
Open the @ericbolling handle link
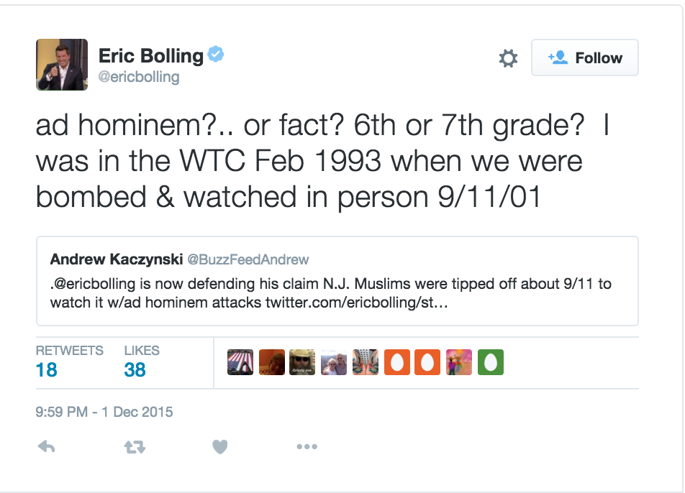[x=138, y=77]
